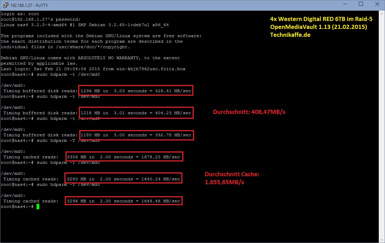The width and height of the screenshot is (385, 243).
Task: Click the 'permitted by applicable law.' line
Action: click(x=39, y=64)
